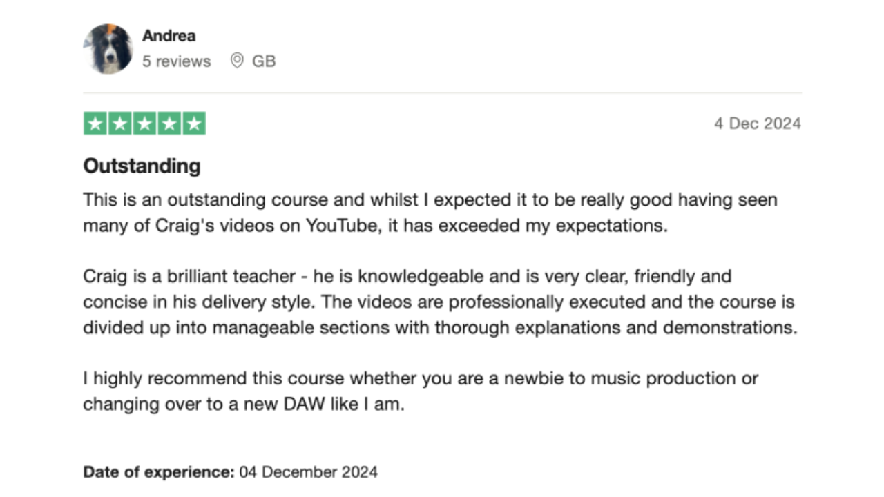Click the third green rating star
The width and height of the screenshot is (884, 497).
(x=145, y=124)
